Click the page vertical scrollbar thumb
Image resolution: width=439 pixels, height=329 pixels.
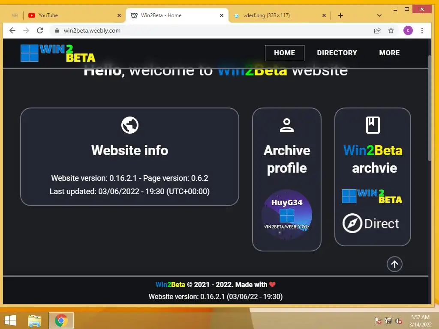point(430,108)
